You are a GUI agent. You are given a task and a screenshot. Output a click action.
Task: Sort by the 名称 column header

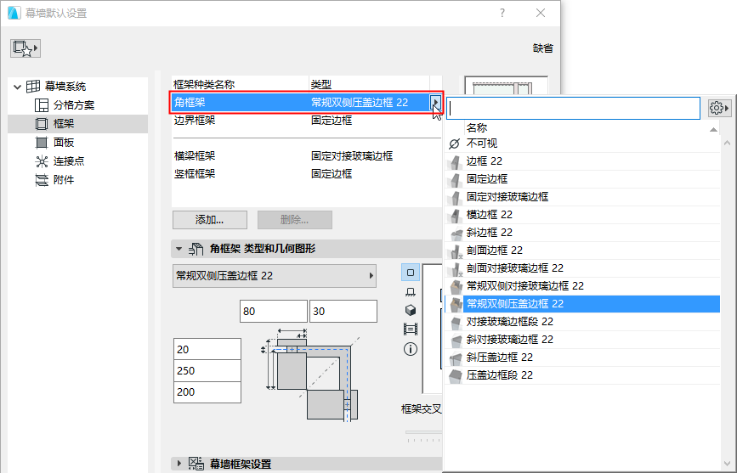pyautogui.click(x=592, y=127)
